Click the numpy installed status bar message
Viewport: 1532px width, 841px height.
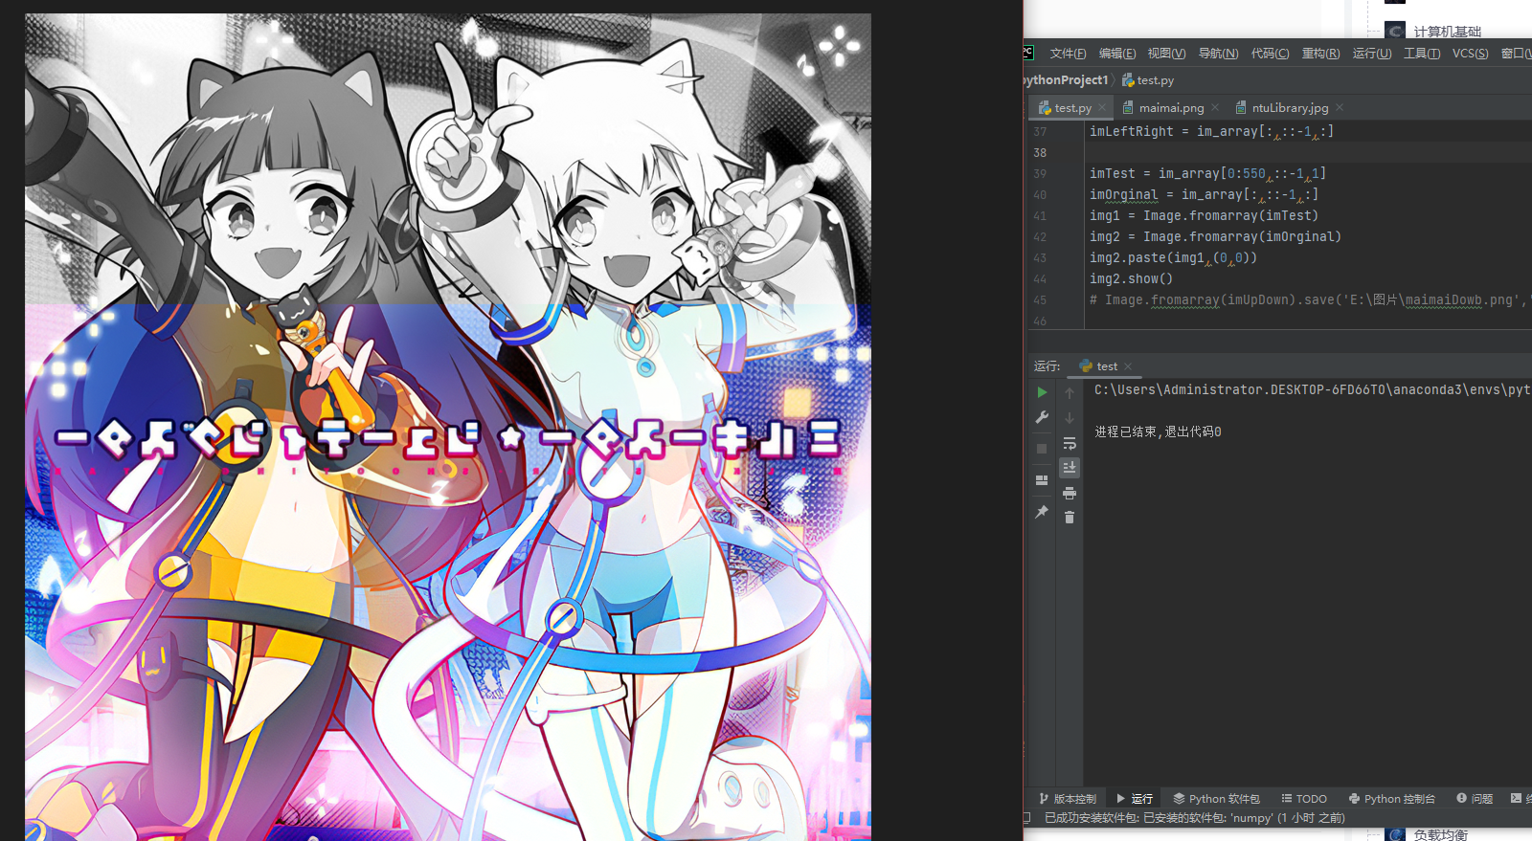pos(1195,818)
